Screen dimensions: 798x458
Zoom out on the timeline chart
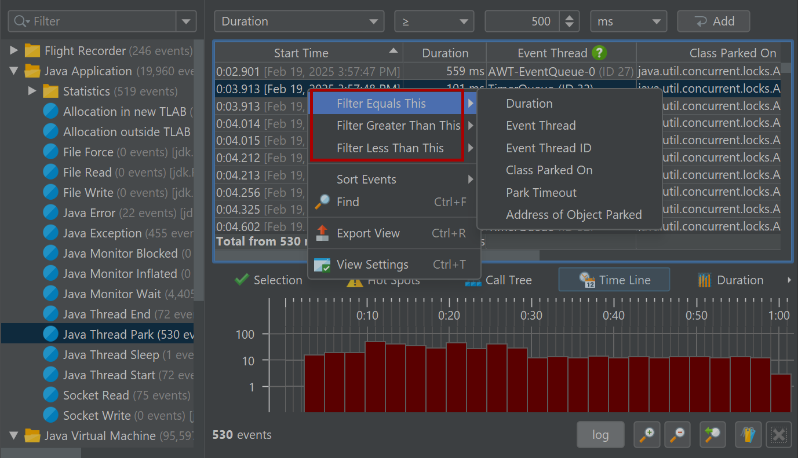coord(677,434)
